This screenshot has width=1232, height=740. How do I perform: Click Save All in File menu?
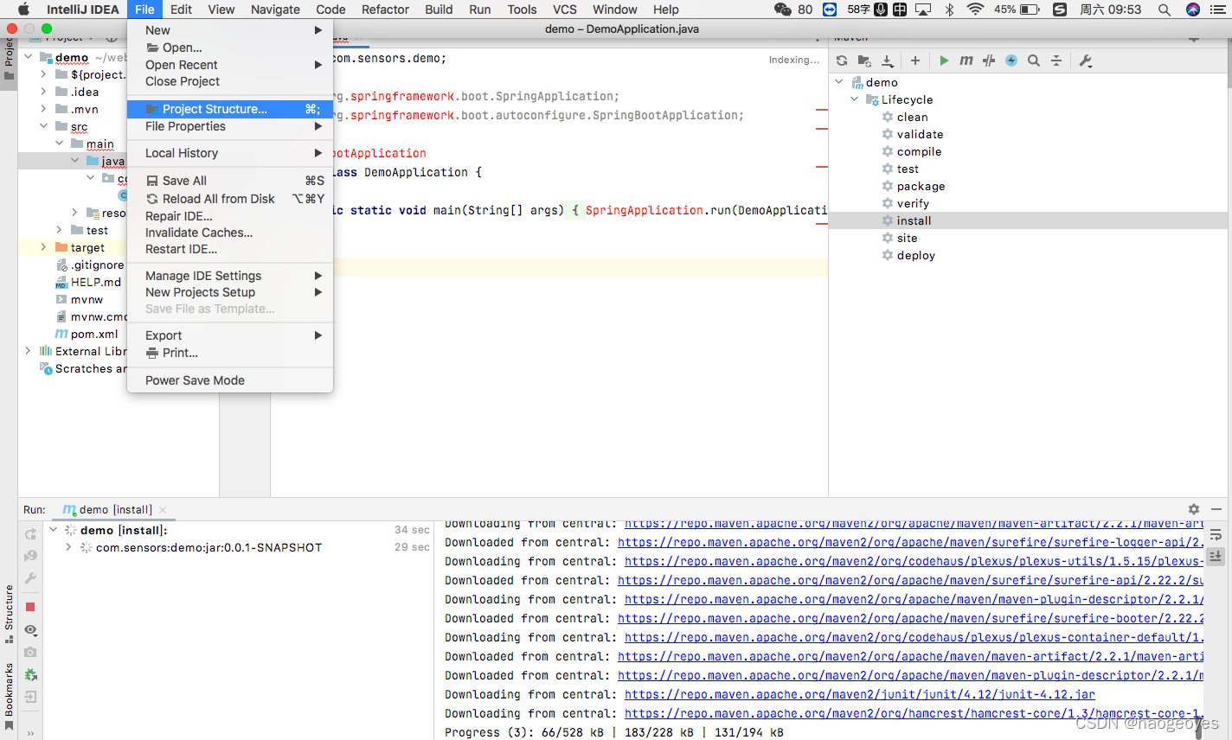pos(230,181)
